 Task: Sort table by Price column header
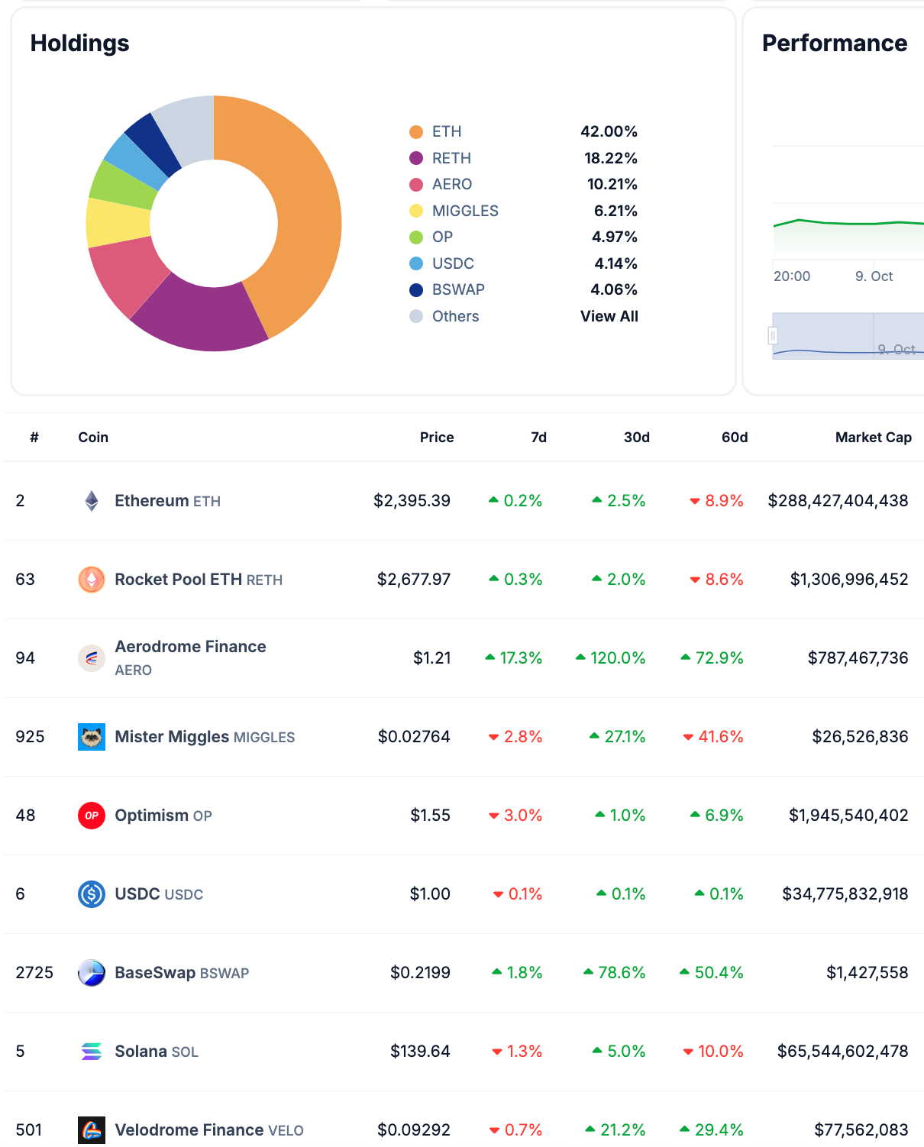coord(437,438)
